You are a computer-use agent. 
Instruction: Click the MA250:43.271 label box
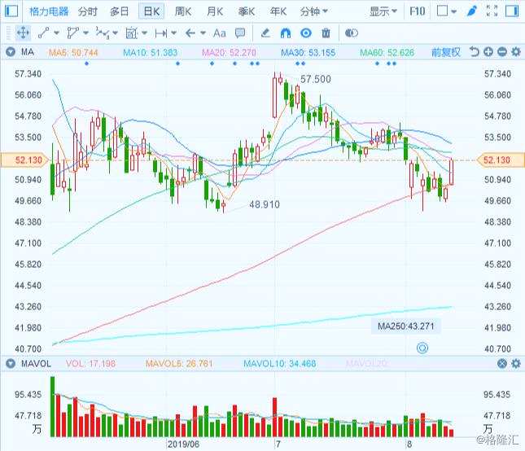(x=406, y=326)
